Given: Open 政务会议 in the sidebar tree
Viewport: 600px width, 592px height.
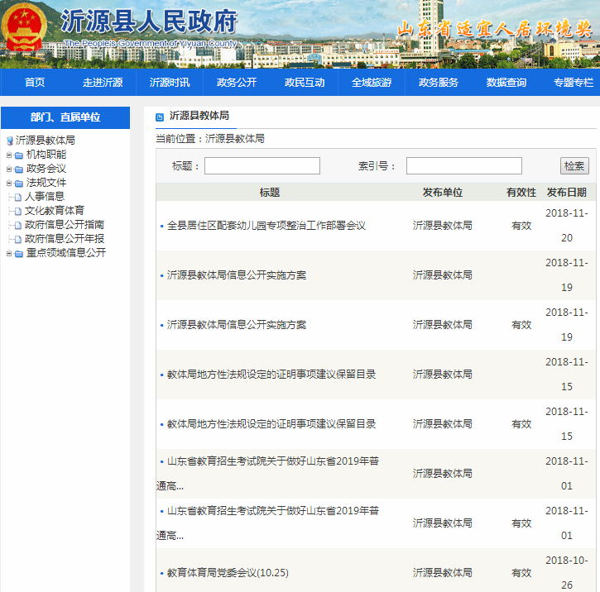Looking at the screenshot, I should coord(46,169).
